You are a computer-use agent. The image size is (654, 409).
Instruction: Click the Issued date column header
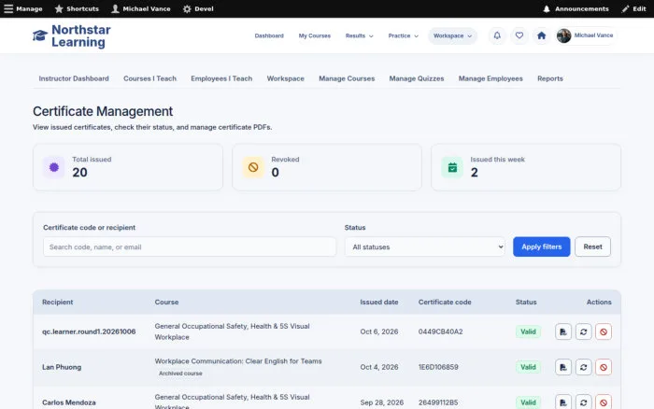[x=379, y=302]
